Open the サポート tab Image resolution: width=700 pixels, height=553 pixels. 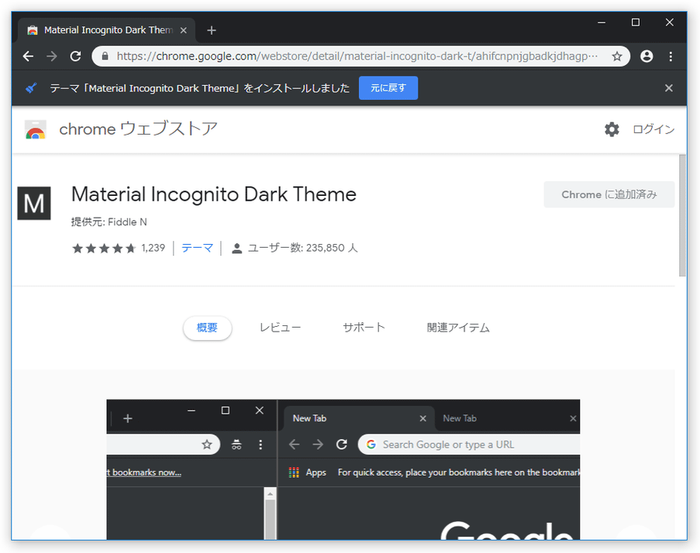point(364,328)
